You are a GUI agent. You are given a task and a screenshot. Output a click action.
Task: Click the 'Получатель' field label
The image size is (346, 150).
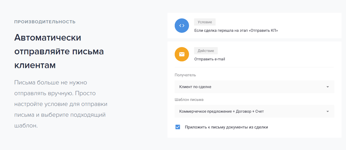pos(185,75)
